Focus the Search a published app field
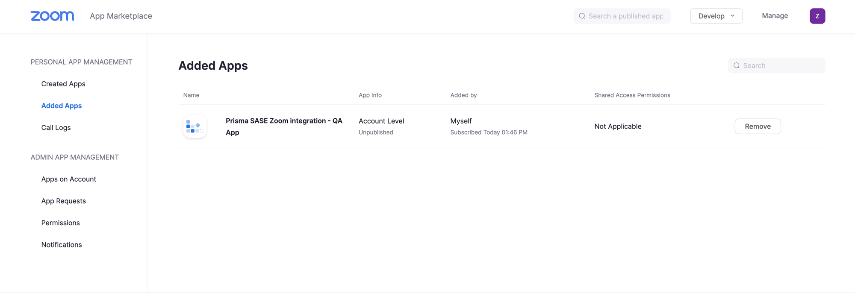Screen dimensions: 855x294 click(626, 16)
